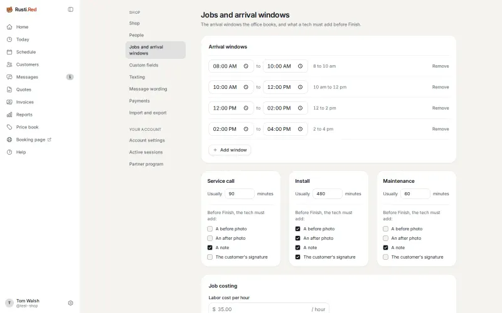Click the Labor cost per hour field

click(x=269, y=309)
